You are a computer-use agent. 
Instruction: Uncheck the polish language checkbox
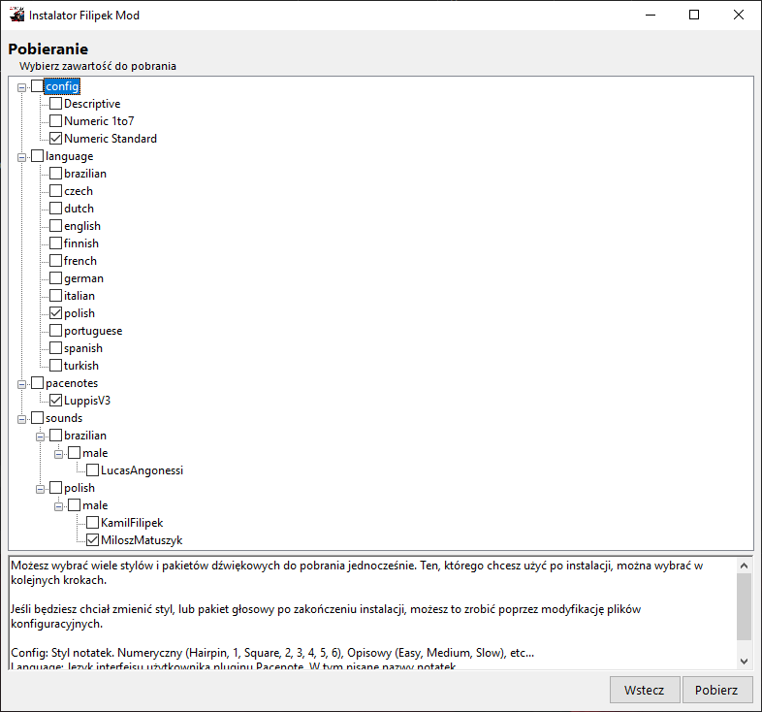tap(56, 313)
